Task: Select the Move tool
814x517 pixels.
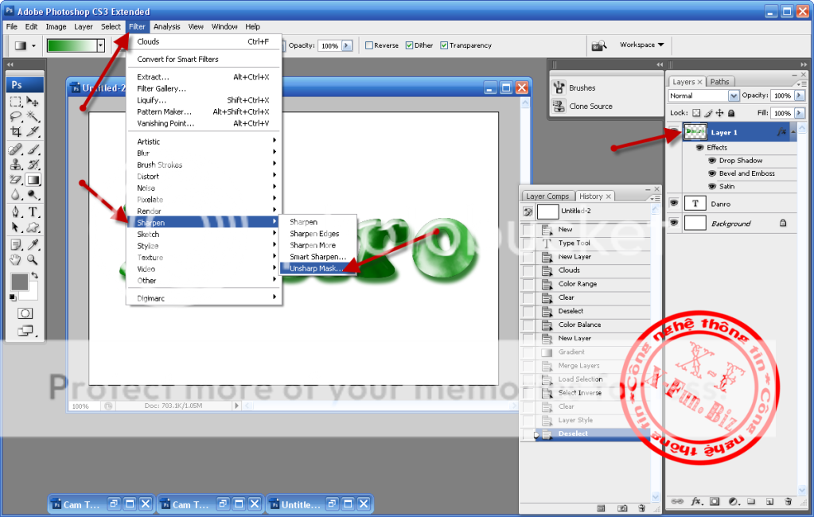Action: (x=33, y=102)
